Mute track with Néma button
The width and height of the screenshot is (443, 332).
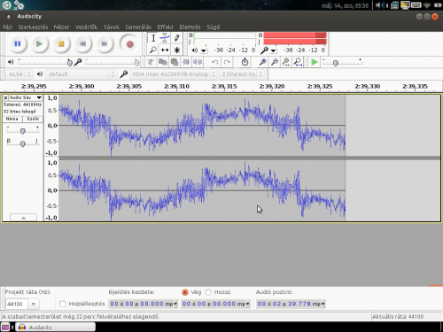click(x=12, y=119)
